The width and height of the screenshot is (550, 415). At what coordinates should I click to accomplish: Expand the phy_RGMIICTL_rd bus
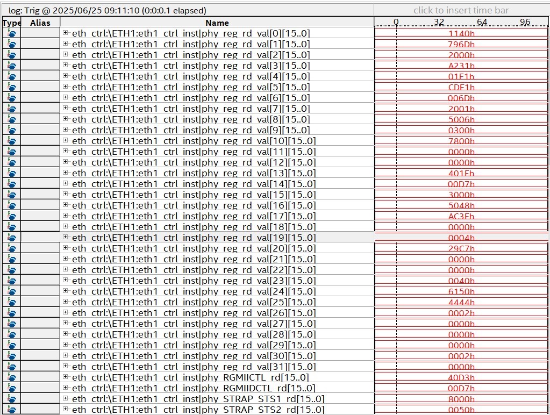(x=65, y=377)
